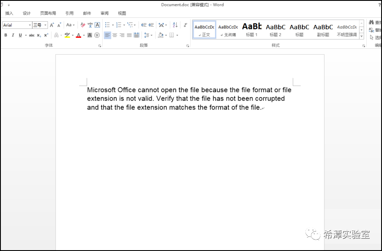Decrease font size with Shrink Font icon
This screenshot has width=382, height=251.
tap(59, 25)
